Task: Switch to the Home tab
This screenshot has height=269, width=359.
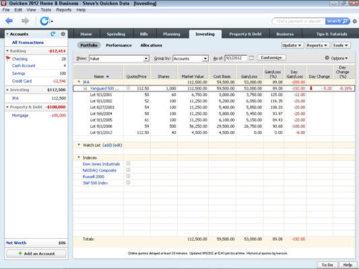Action: (x=86, y=34)
